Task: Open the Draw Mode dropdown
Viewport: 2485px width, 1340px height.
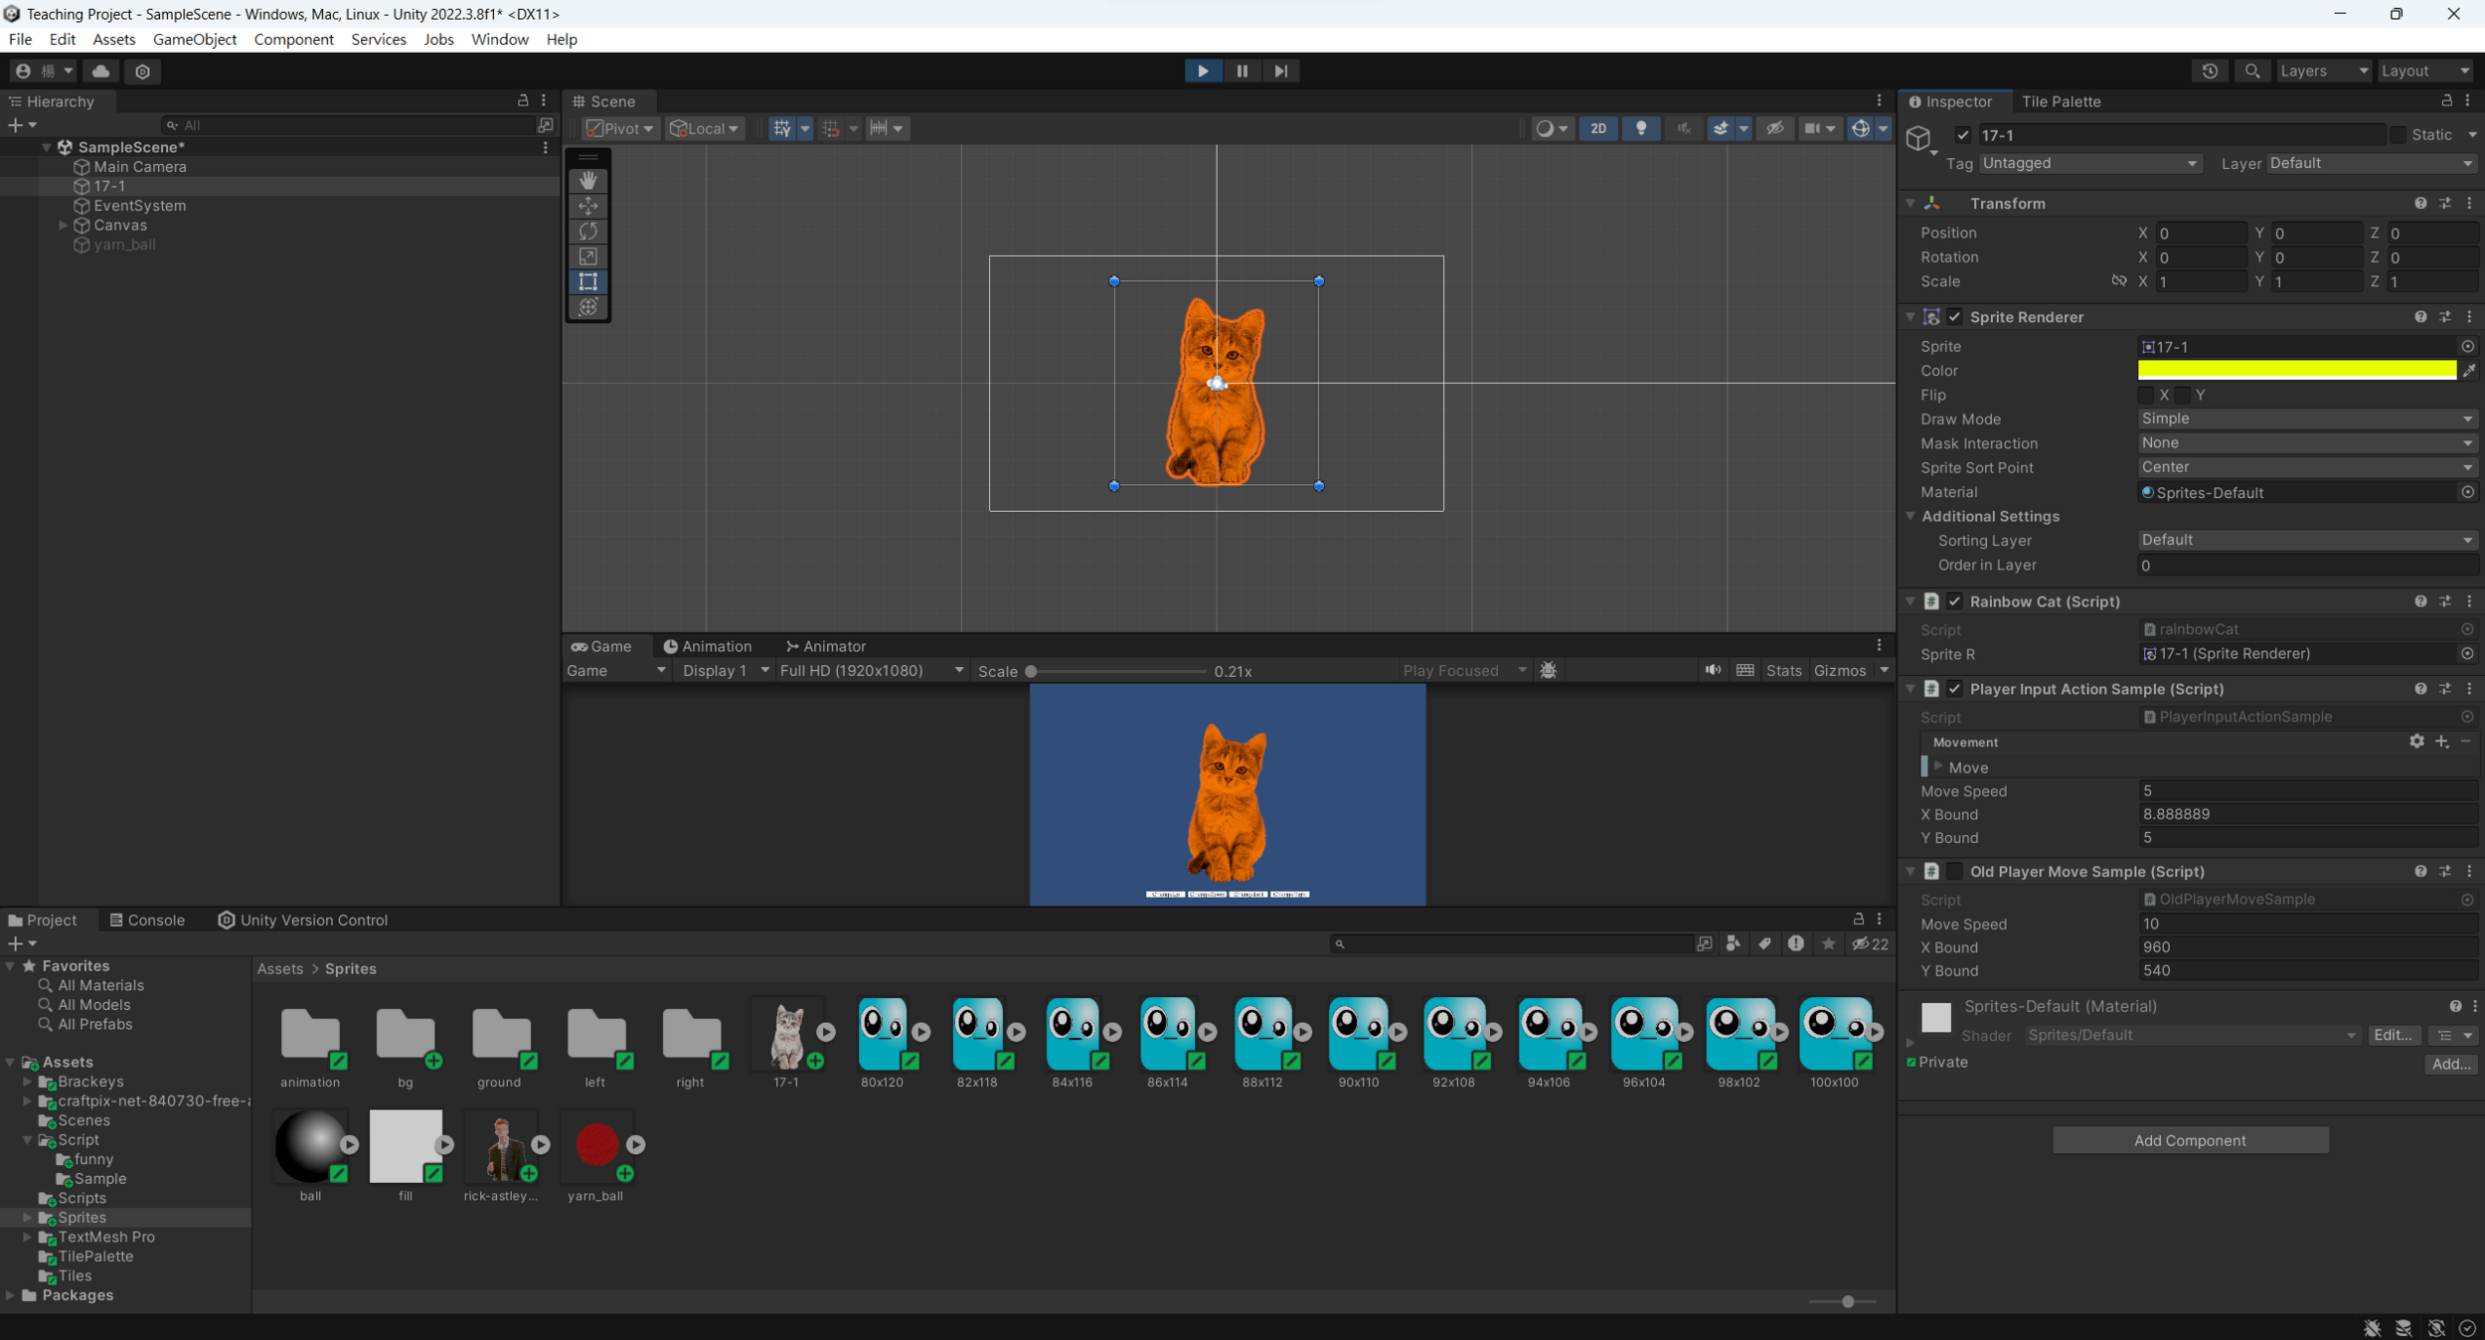Action: 2305,419
